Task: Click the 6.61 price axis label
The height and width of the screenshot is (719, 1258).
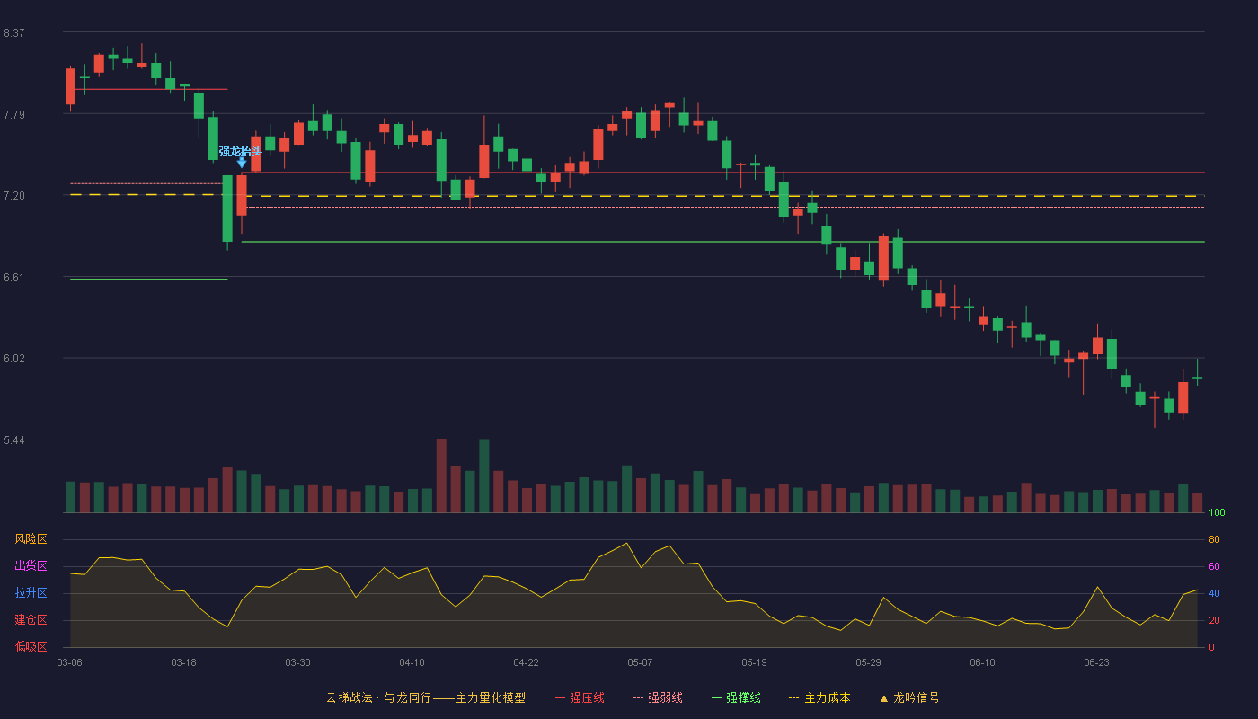Action: pyautogui.click(x=13, y=278)
